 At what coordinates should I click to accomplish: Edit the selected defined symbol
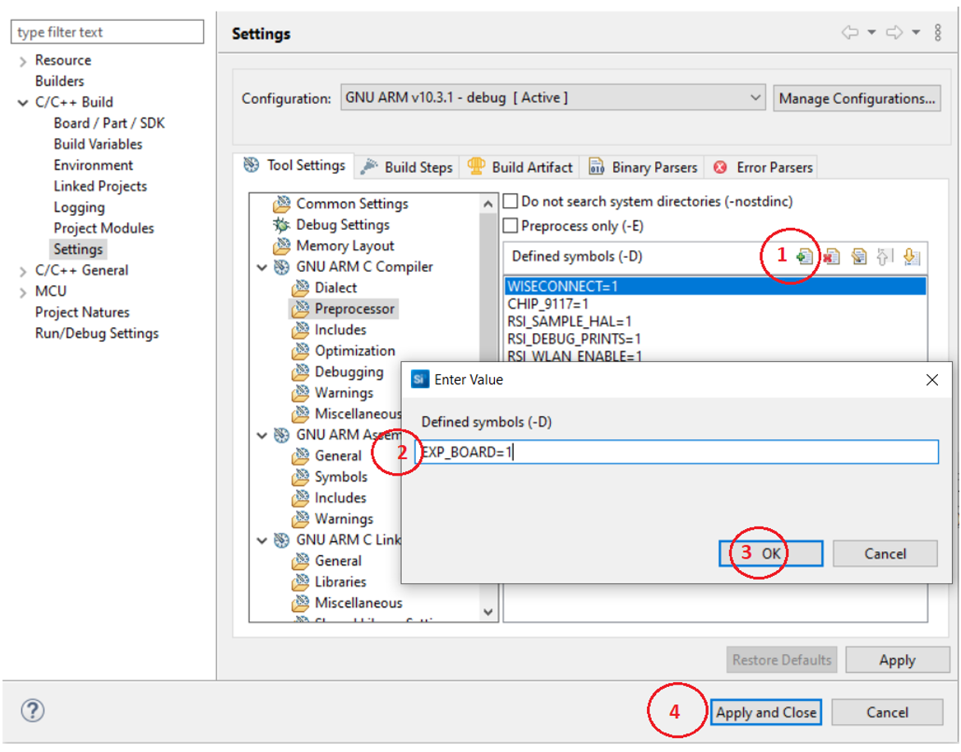(x=858, y=257)
